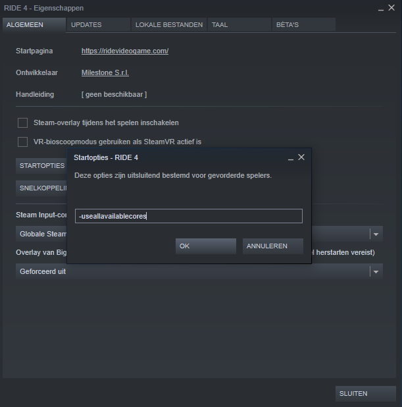Switch to the ALGEMEEN tab
Image resolution: width=402 pixels, height=407 pixels.
coord(34,25)
